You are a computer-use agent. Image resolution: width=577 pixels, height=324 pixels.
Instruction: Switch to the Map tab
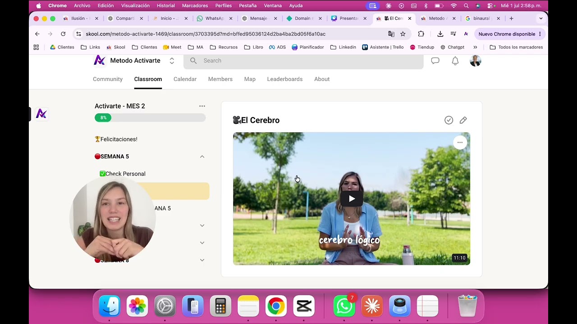tap(250, 79)
